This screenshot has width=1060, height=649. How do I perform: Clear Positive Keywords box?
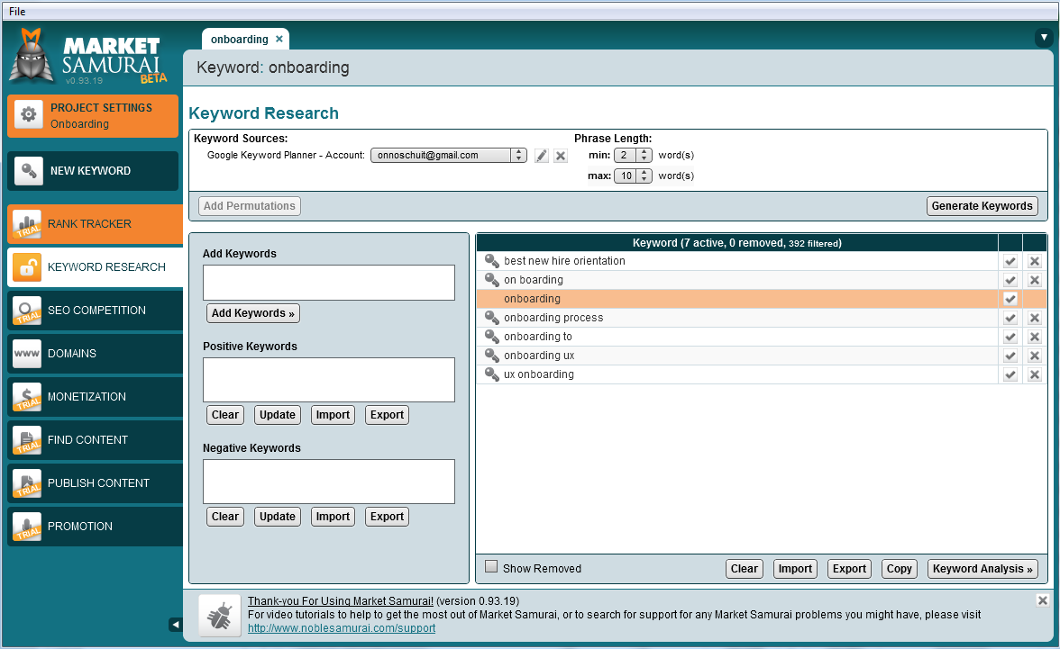coord(225,415)
